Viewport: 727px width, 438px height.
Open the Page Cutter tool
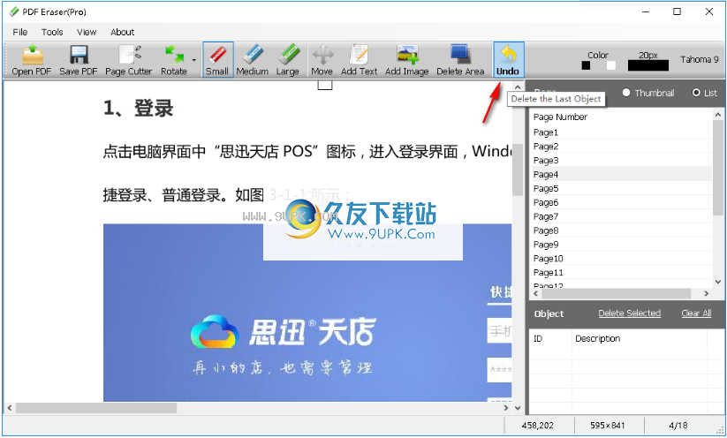coord(128,60)
